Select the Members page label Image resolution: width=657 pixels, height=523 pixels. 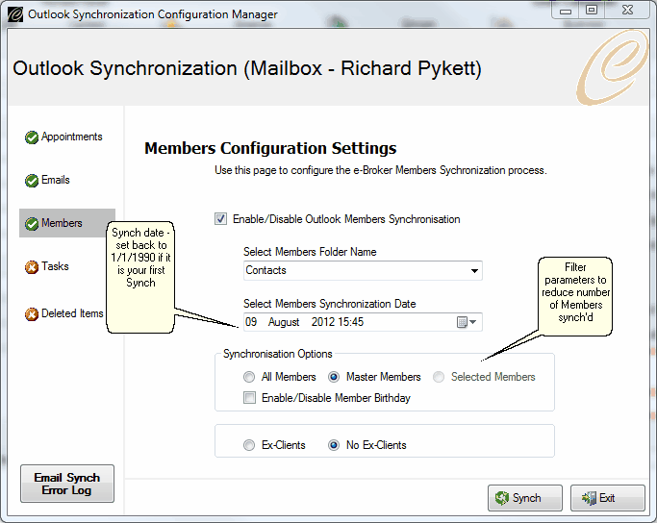point(62,223)
